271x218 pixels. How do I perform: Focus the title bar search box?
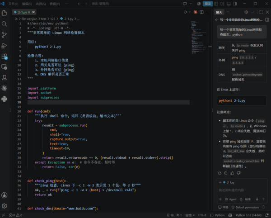pos(136,4)
